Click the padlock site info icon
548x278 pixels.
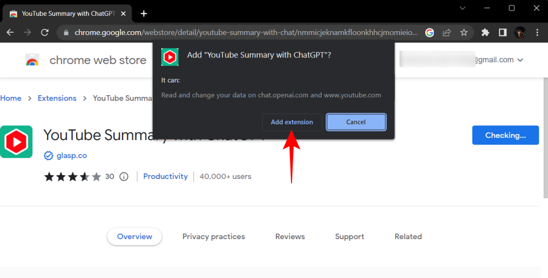point(66,33)
